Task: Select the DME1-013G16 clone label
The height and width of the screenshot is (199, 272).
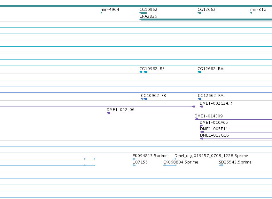Action: pyautogui.click(x=214, y=135)
